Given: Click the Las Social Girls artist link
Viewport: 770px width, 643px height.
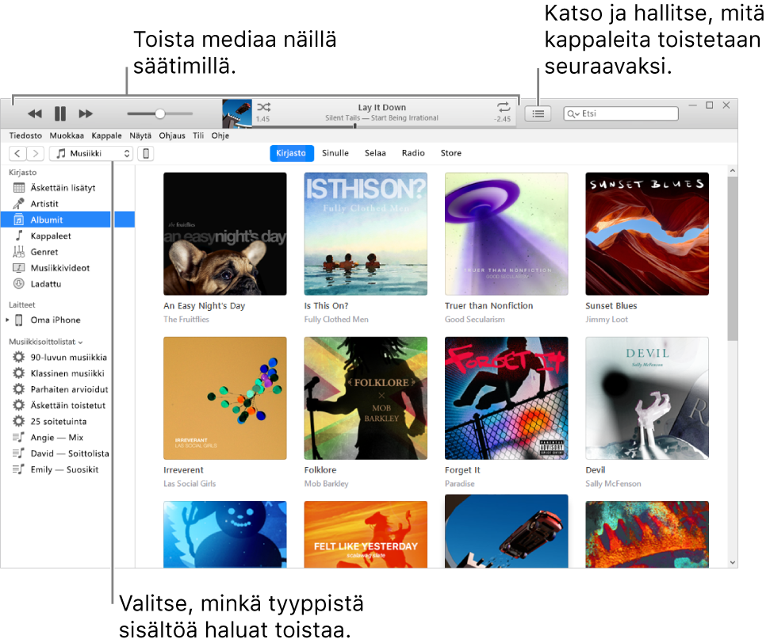Looking at the screenshot, I should point(190,484).
